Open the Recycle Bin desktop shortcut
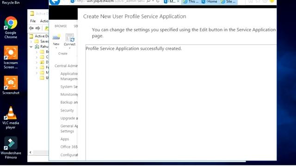The width and height of the screenshot is (296, 166). point(11,2)
